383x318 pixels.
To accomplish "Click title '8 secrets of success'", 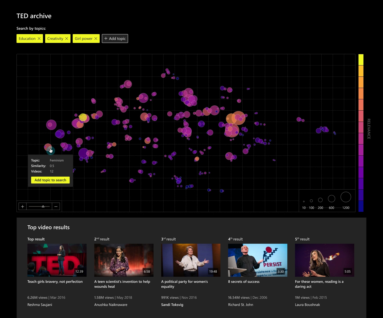I will tap(244, 282).
